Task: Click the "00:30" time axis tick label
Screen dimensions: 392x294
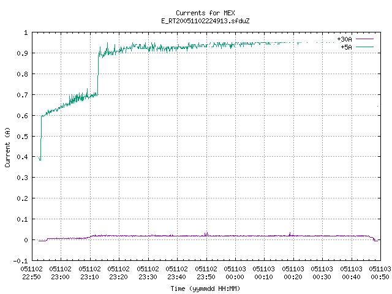Action: (x=322, y=277)
